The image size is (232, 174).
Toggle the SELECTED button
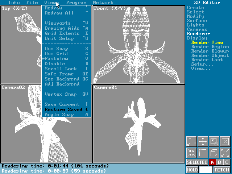point(197,162)
